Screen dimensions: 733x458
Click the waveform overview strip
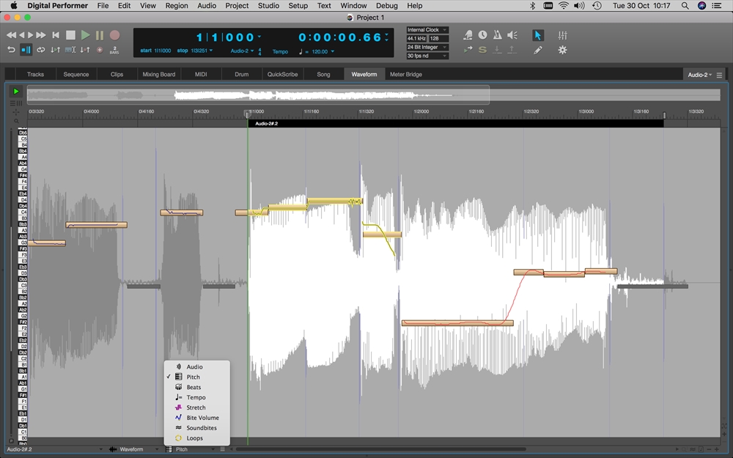tap(374, 95)
